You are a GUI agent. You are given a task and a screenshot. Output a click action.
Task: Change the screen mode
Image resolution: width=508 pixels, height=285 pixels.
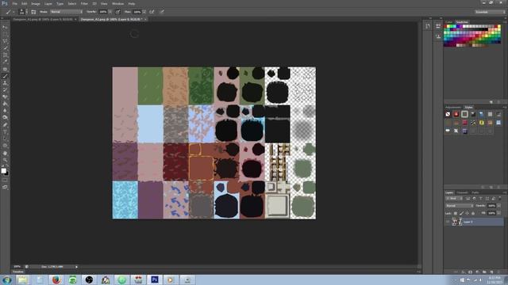pos(5,187)
